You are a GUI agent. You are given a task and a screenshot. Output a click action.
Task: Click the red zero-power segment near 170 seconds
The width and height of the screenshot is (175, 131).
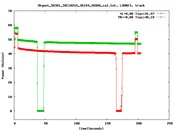[x=119, y=111]
